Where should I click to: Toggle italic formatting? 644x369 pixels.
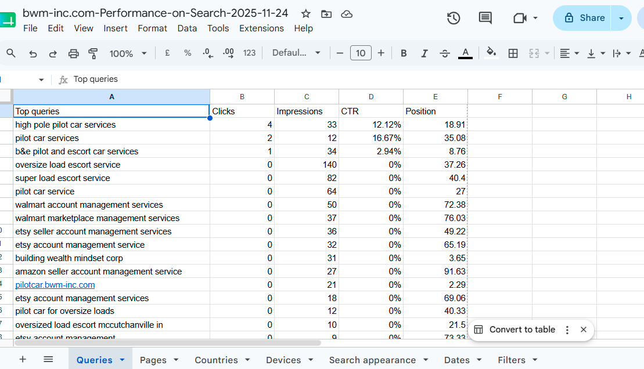coord(424,53)
